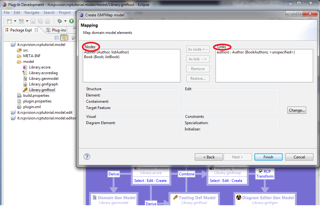Click the Cancel button
320x214 pixels.
point(299,157)
